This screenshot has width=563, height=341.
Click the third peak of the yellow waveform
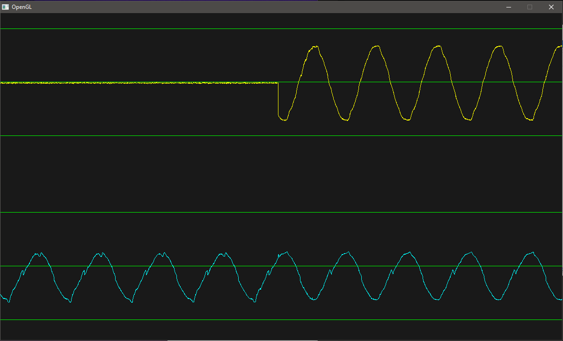pos(437,46)
